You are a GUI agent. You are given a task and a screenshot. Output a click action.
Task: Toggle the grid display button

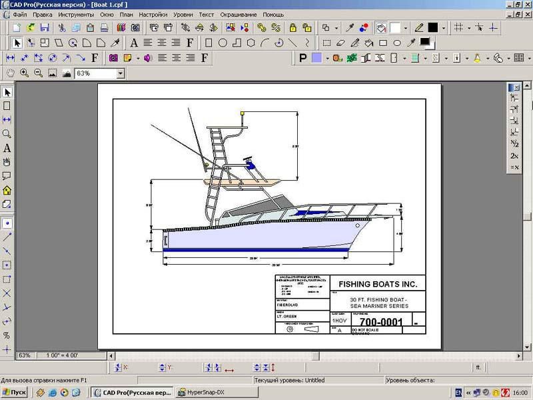(x=458, y=28)
